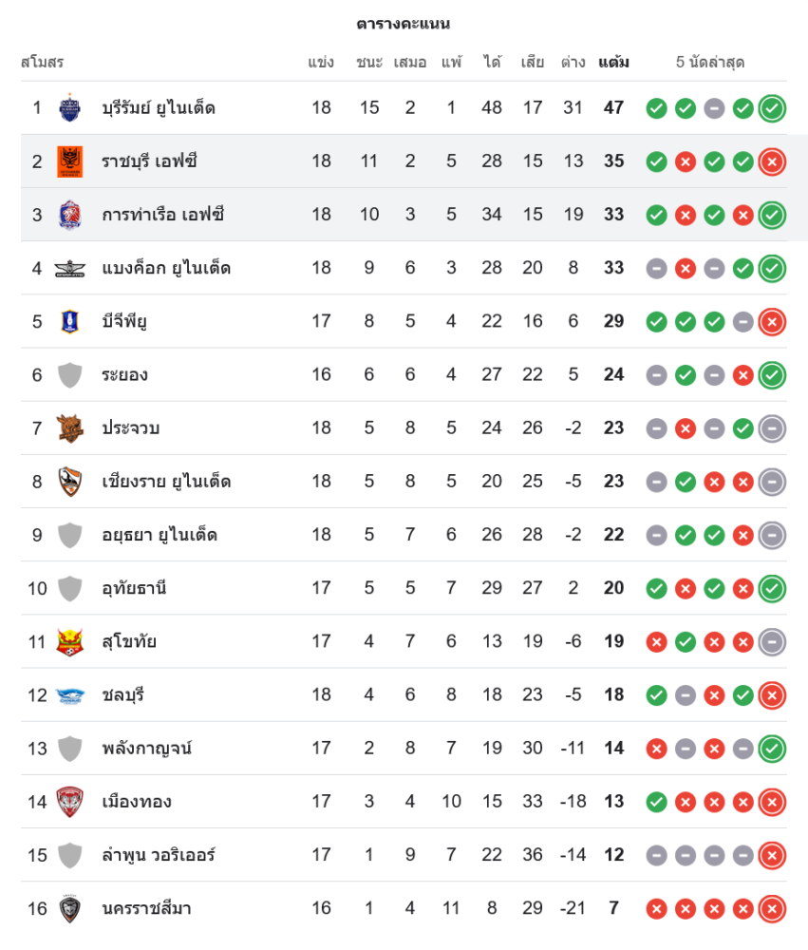
Task: Click the Nakhon Ratchasima club crest
Action: (70, 908)
